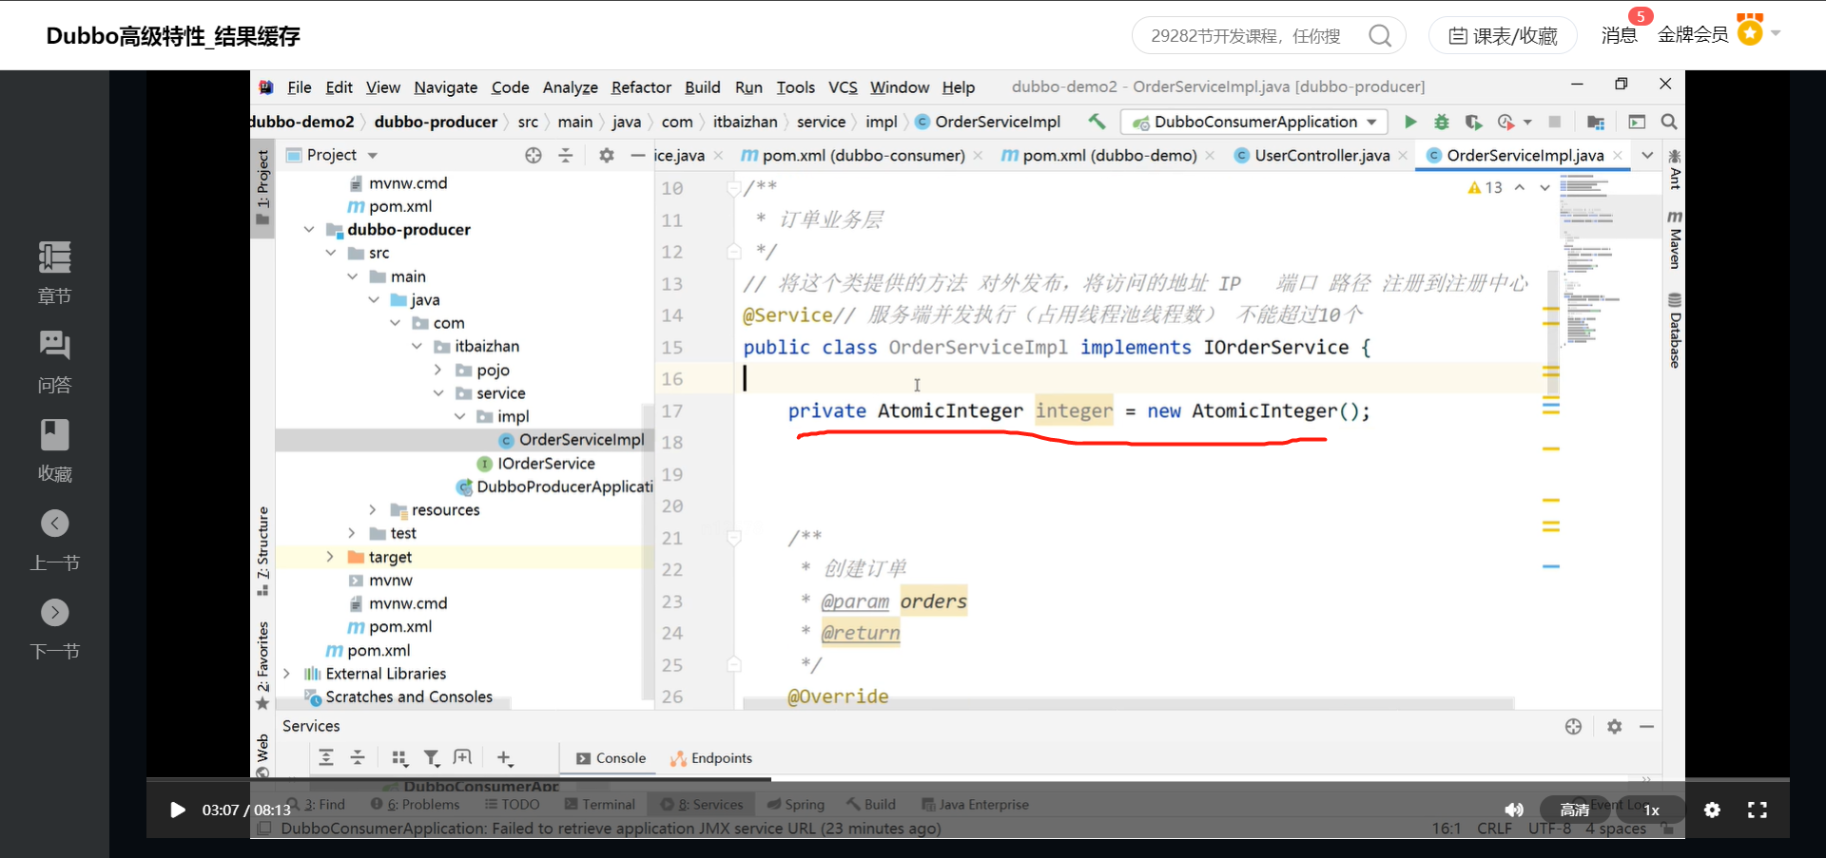
Task: Expand External Libraries node
Action: 286,673
